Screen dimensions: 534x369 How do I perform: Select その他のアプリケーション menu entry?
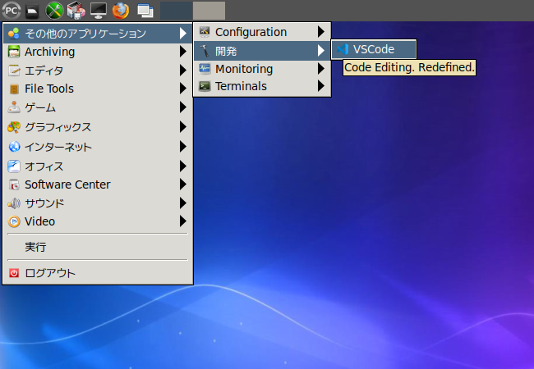[98, 34]
